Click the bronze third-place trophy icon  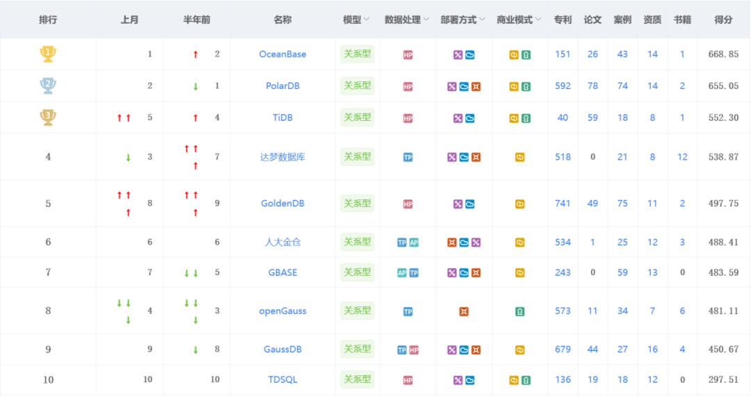tap(48, 117)
